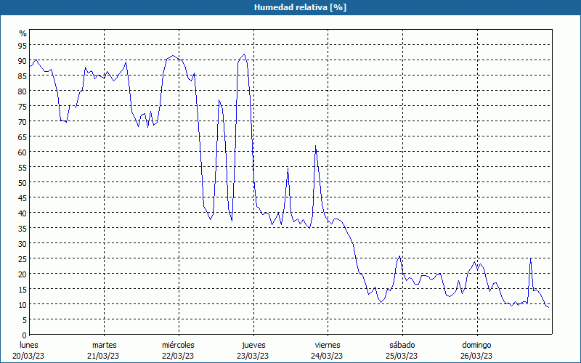Select the 'lunes' day label
The image size is (581, 363).
[29, 345]
